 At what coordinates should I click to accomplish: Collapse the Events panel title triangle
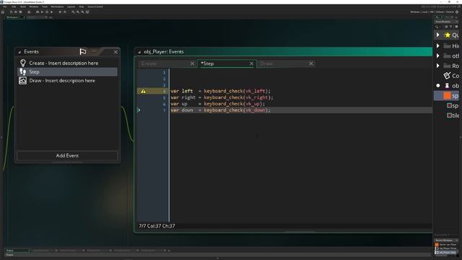pyautogui.click(x=19, y=52)
